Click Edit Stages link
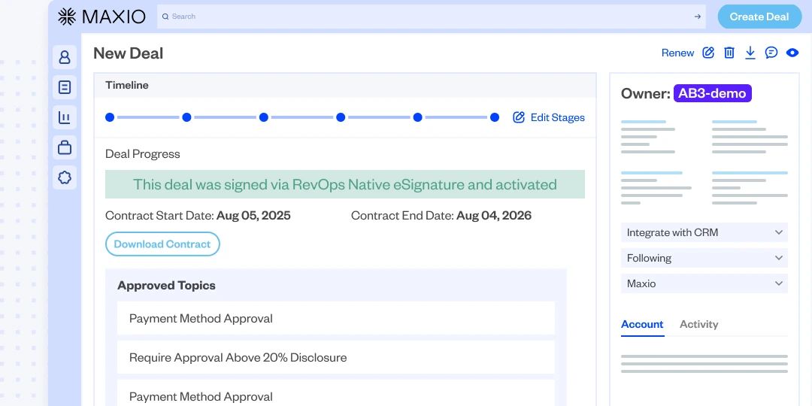The image size is (812, 406). pos(557,117)
